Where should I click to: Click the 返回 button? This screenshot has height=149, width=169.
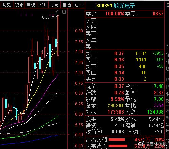click(x=79, y=5)
